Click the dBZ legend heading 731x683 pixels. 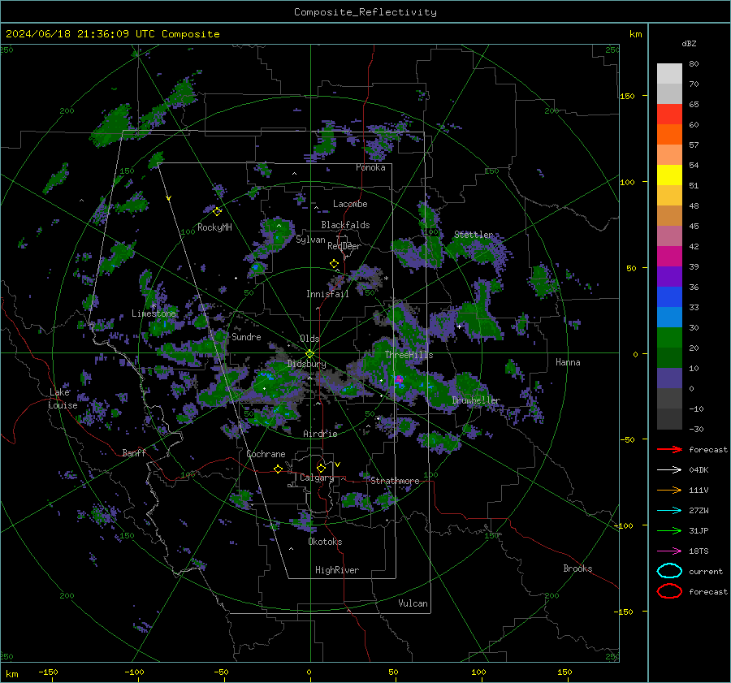[x=689, y=44]
